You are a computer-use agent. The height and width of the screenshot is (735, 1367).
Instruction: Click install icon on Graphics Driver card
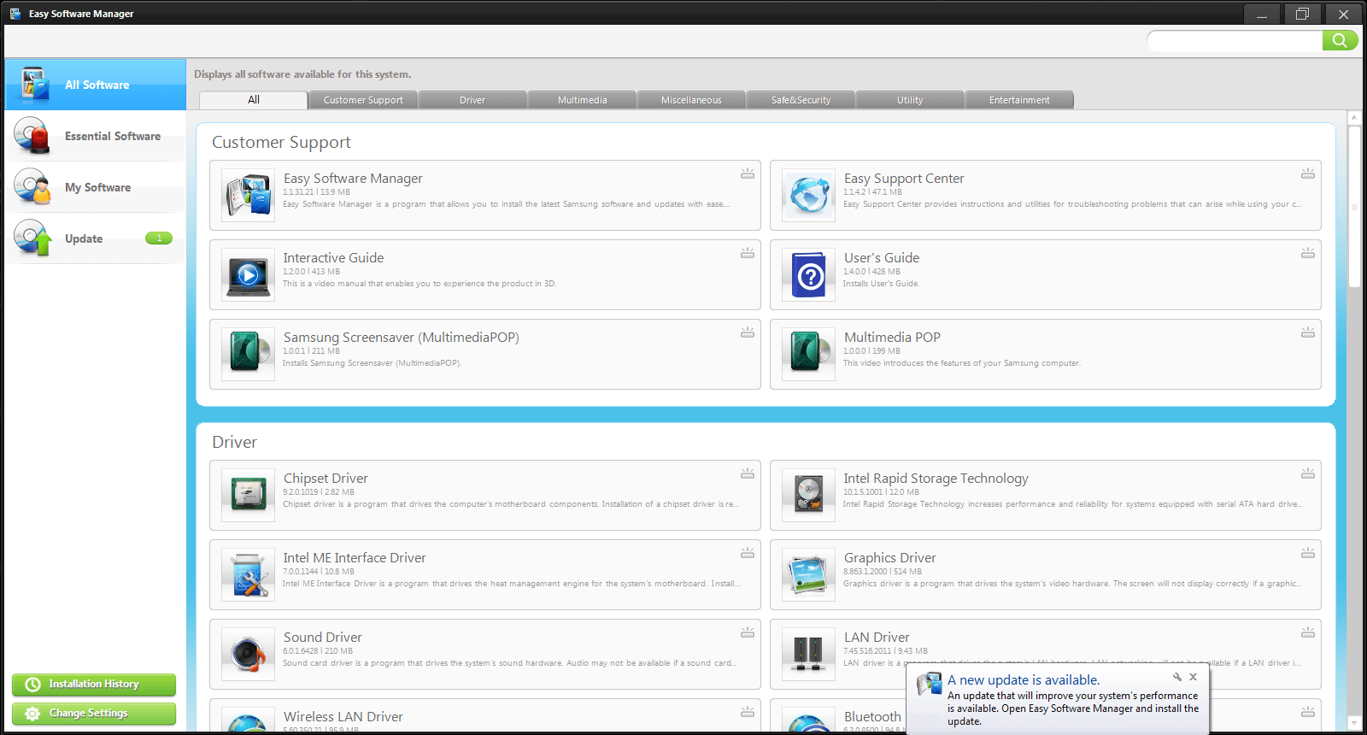click(x=1308, y=553)
